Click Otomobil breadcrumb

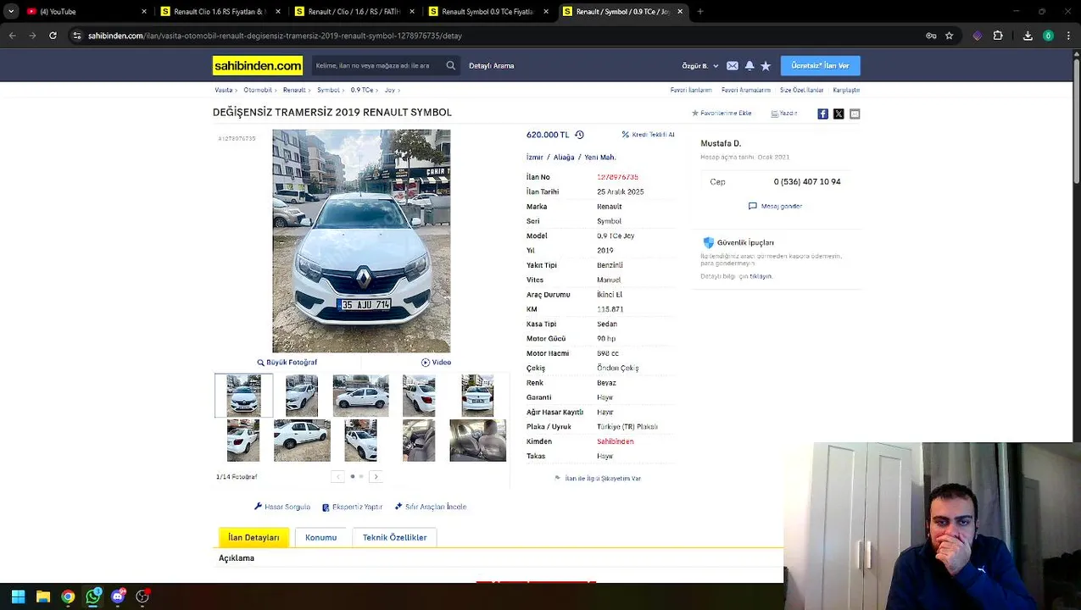coord(258,90)
